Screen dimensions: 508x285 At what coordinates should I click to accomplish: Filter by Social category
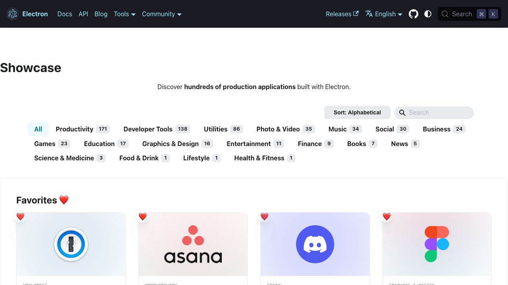coord(392,129)
